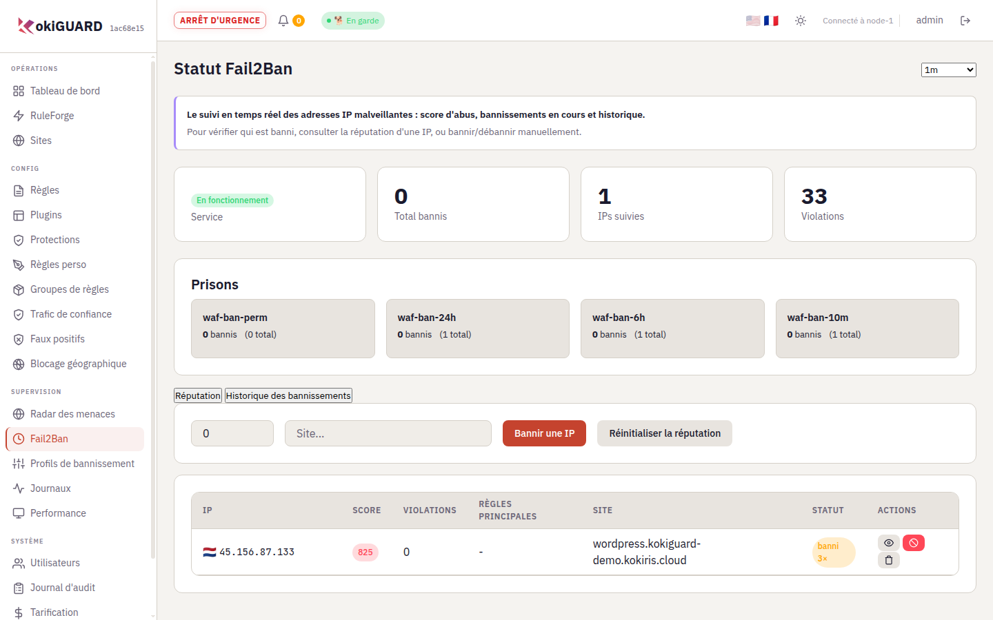This screenshot has height=620, width=993.
Task: Click version hash 1ac68e15
Action: point(127,28)
